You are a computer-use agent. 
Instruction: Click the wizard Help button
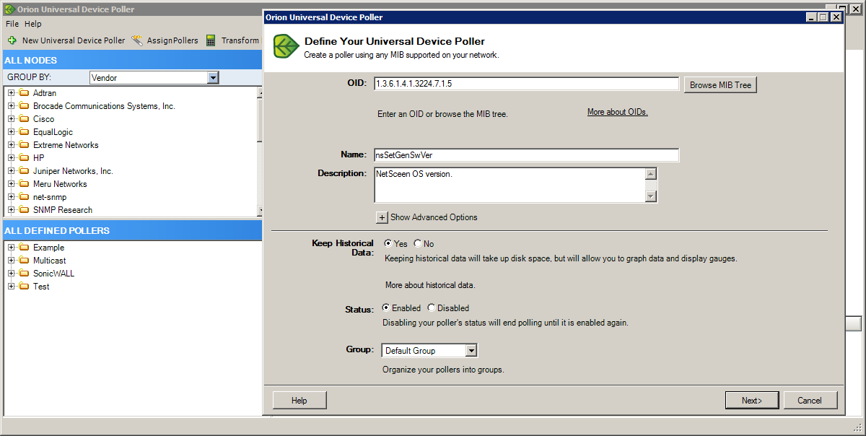299,401
